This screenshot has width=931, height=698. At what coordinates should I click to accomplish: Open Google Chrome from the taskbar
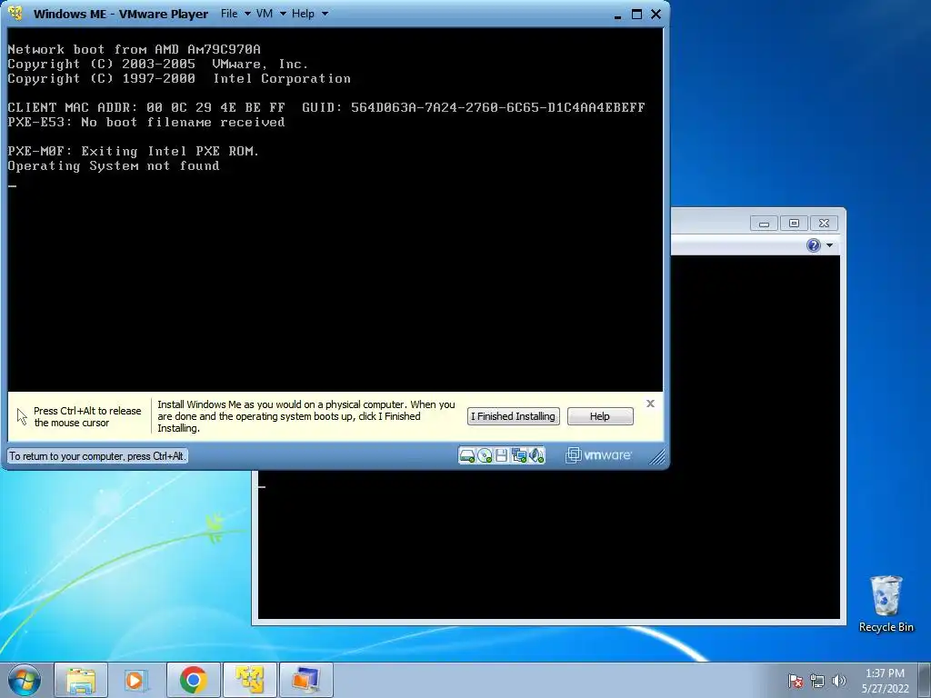pyautogui.click(x=193, y=680)
